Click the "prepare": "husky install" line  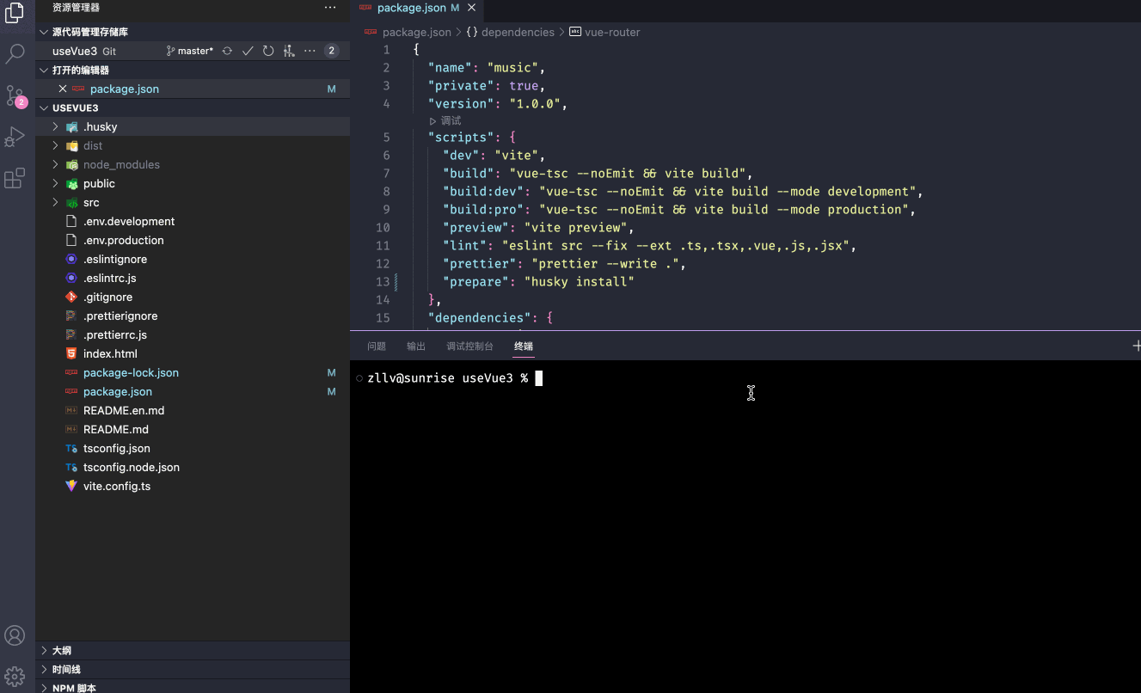point(538,282)
